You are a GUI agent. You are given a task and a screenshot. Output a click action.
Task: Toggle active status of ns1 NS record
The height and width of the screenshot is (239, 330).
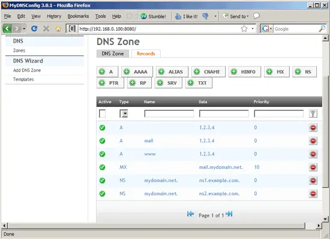(x=102, y=181)
